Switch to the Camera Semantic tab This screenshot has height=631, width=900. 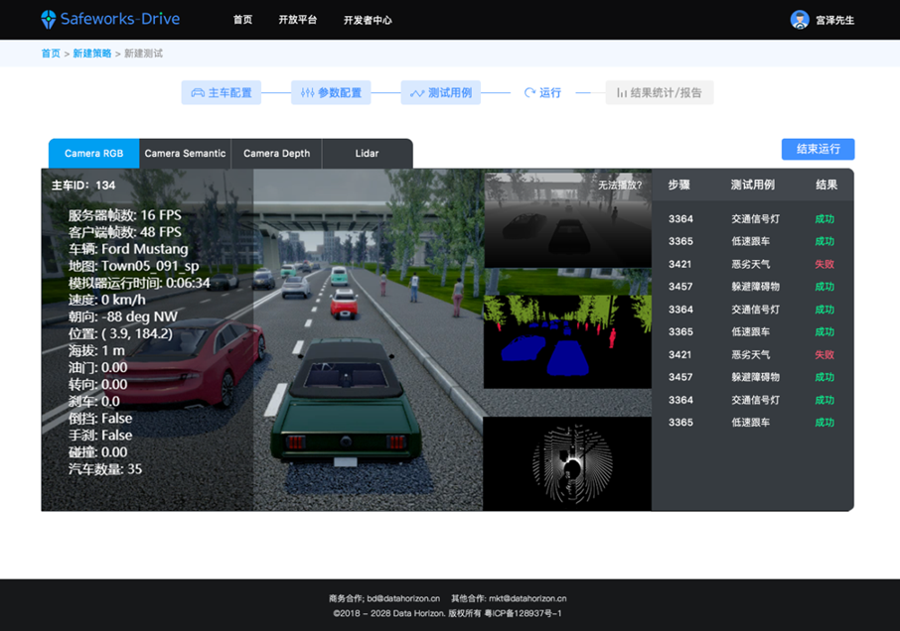click(x=185, y=154)
